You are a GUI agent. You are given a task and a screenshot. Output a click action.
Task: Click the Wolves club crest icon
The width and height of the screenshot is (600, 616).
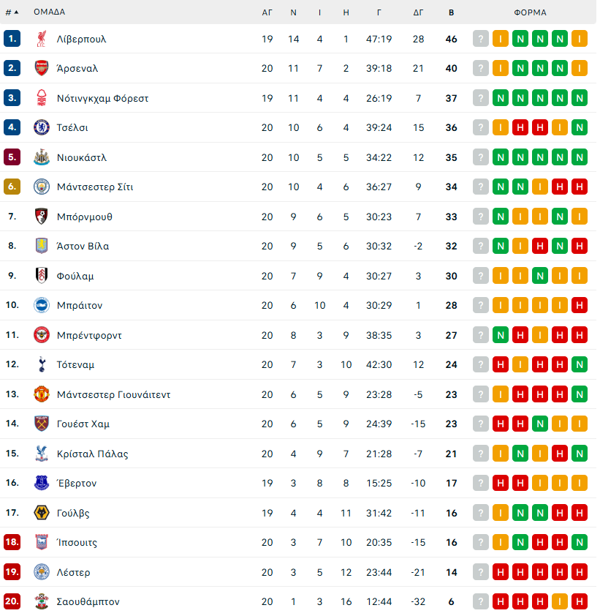point(42,513)
